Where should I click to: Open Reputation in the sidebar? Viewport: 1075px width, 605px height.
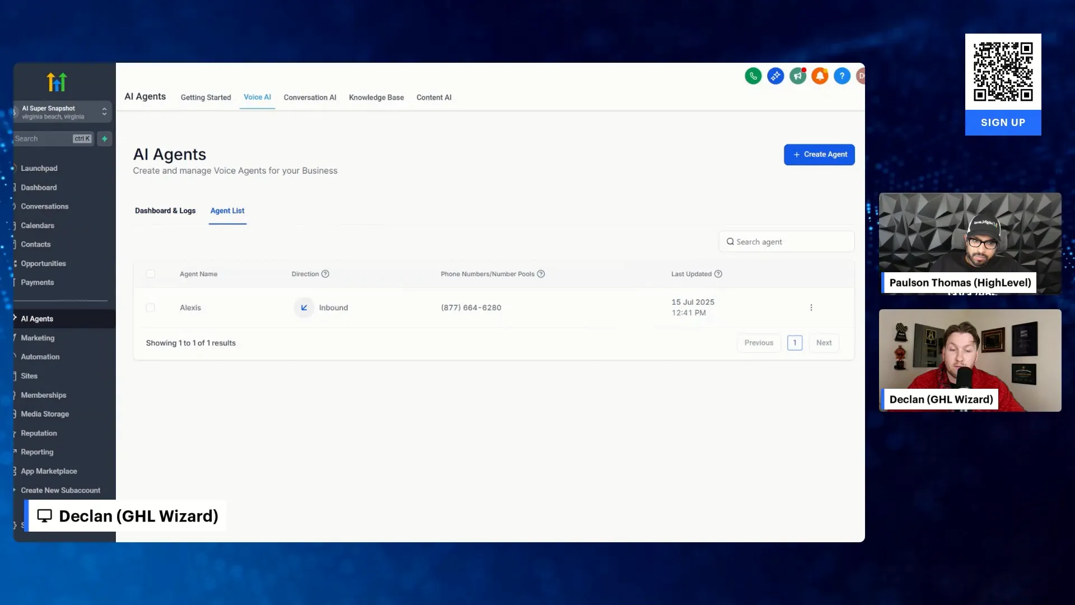click(39, 434)
